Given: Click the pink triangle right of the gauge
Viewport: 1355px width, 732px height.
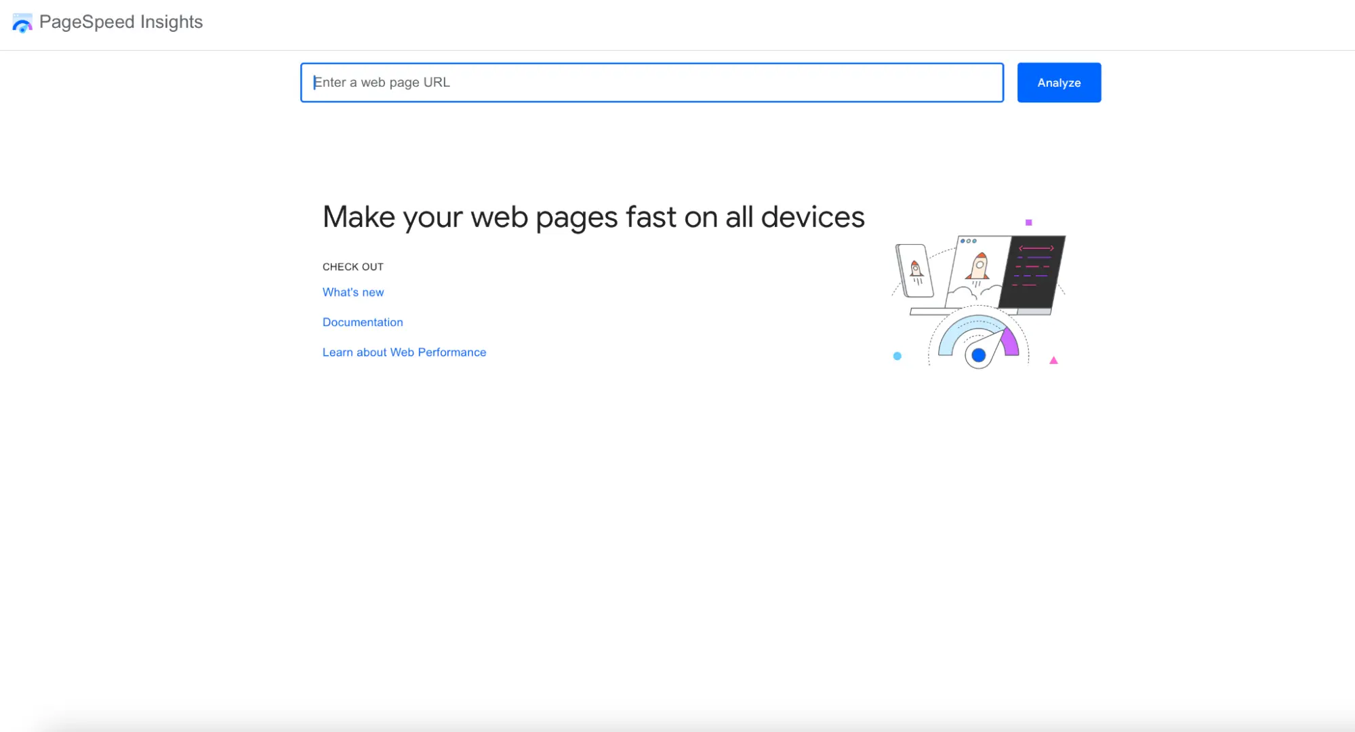Looking at the screenshot, I should [x=1054, y=361].
